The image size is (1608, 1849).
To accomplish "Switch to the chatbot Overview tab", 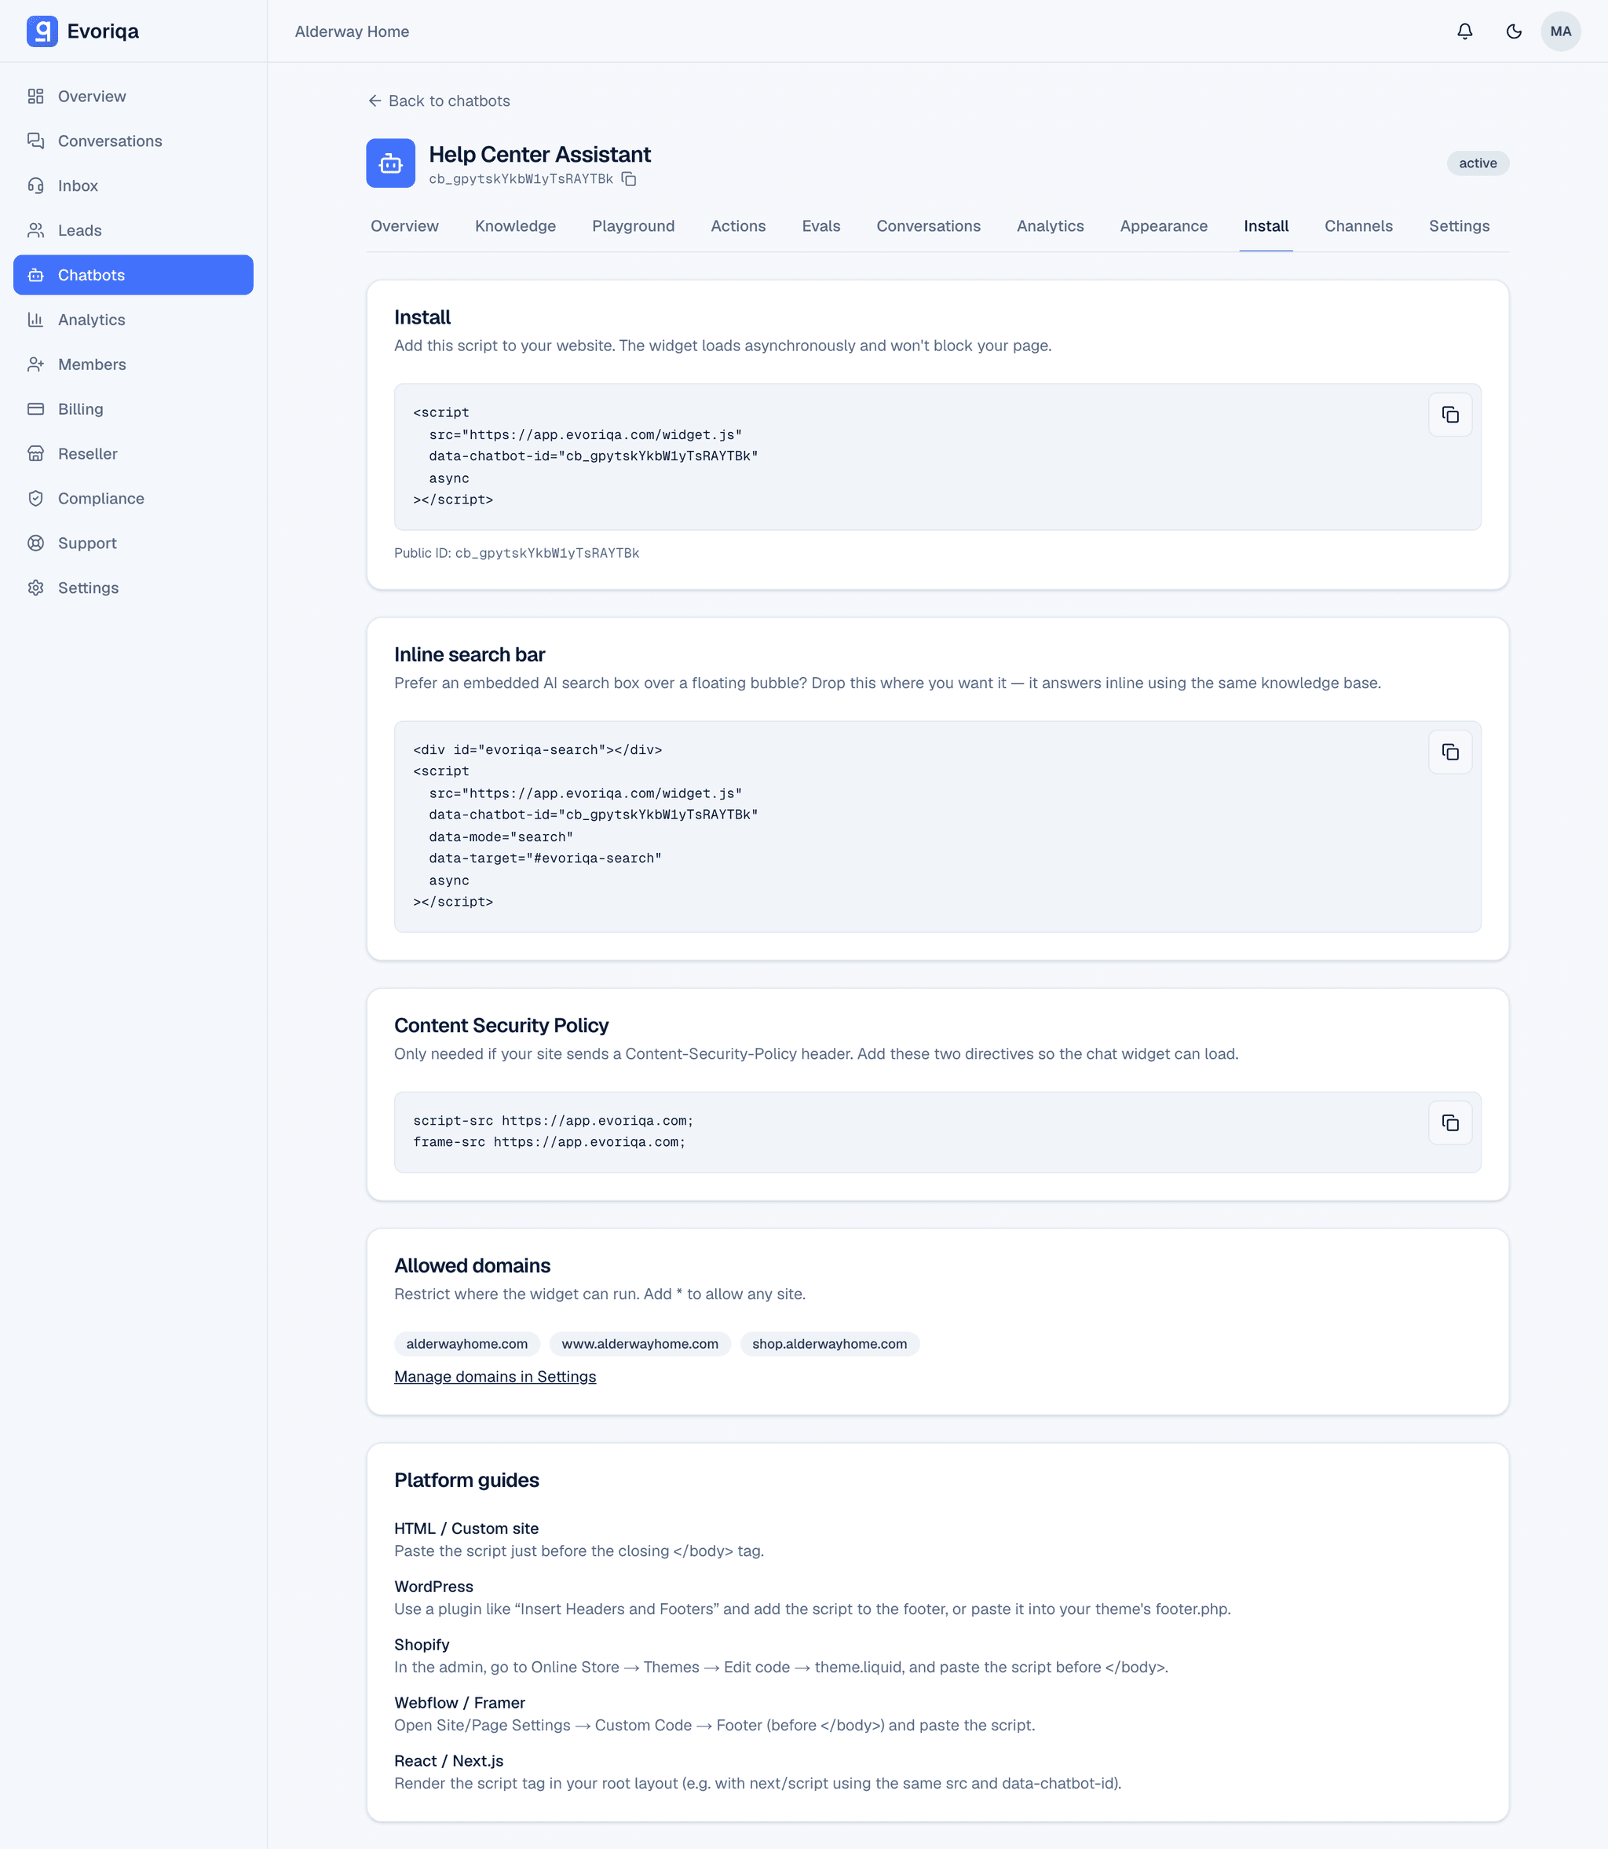I will point(404,226).
